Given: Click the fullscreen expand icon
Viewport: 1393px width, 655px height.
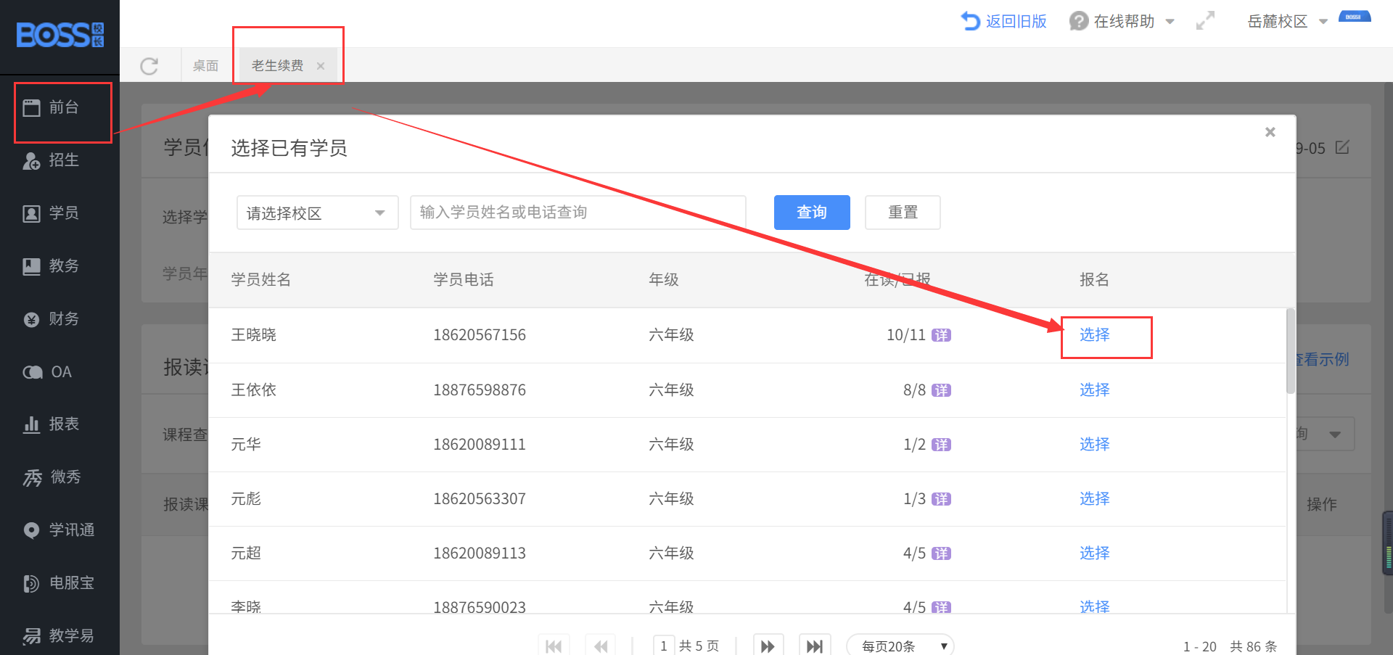Looking at the screenshot, I should (1205, 21).
